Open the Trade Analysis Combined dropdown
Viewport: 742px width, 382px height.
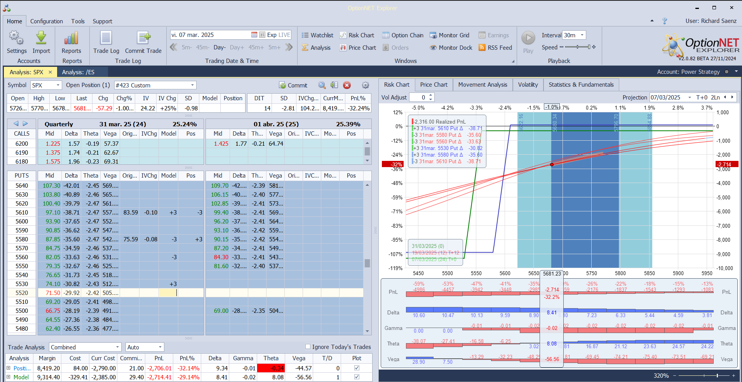[x=118, y=347]
